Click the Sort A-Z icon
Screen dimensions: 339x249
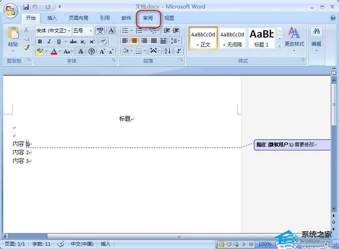(x=168, y=51)
